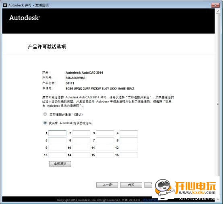The height and width of the screenshot is (204, 223).
Task: Select the I have an activation code option
Action: (45, 123)
